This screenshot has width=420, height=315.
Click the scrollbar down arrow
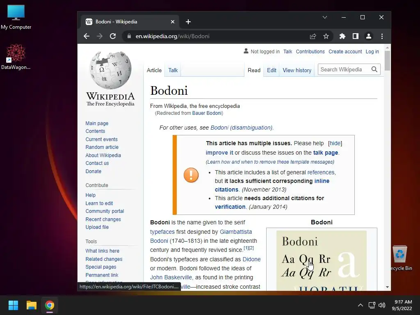pyautogui.click(x=387, y=287)
